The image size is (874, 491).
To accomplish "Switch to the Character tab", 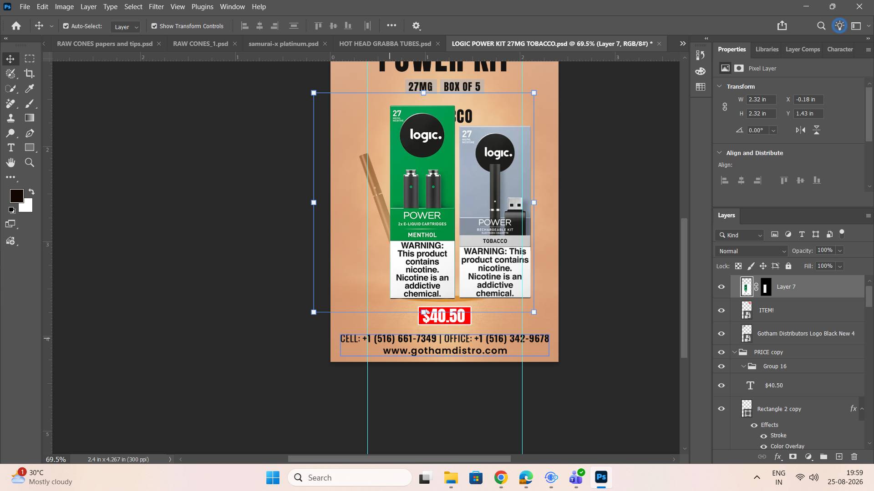I will [x=840, y=49].
